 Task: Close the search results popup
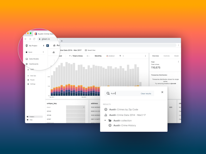[162, 92]
